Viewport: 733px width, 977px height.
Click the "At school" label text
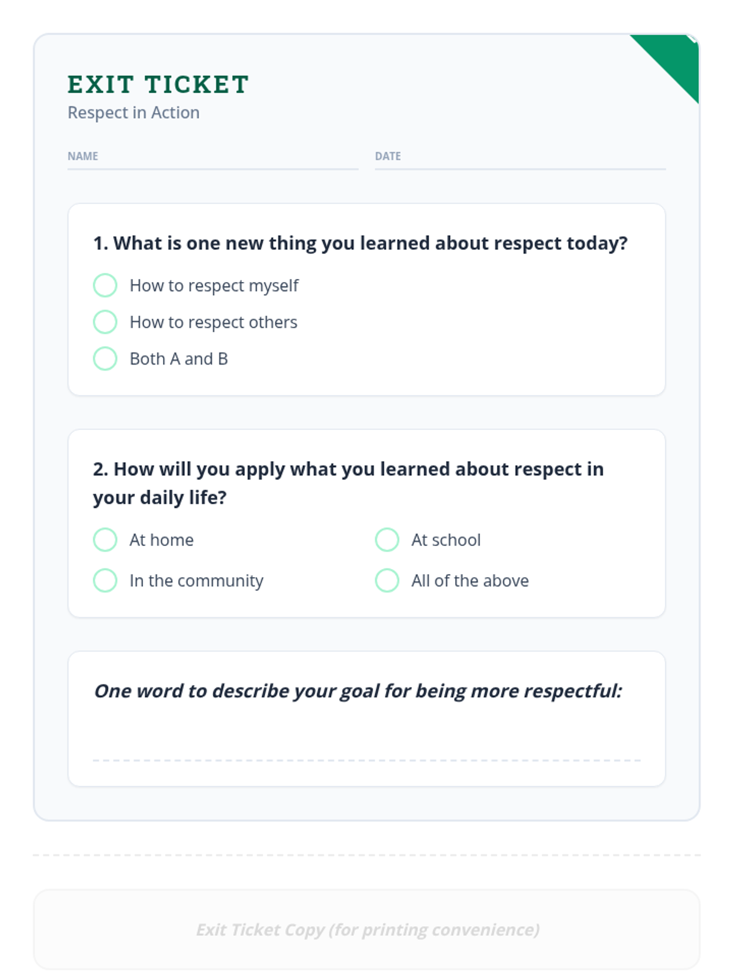[x=446, y=540]
